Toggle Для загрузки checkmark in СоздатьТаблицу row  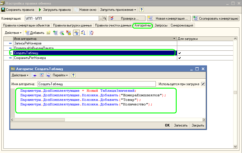[180, 53]
